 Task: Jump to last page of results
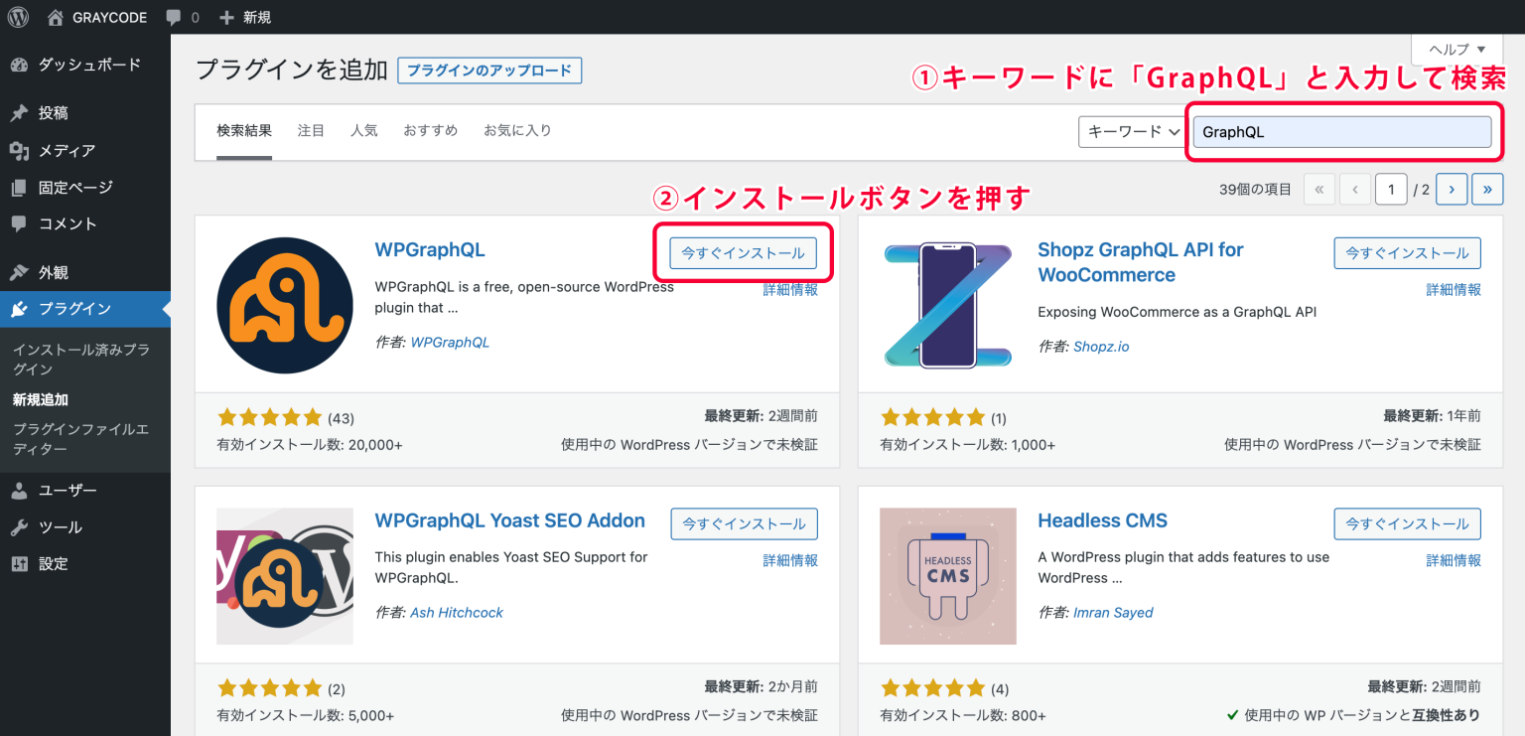click(x=1487, y=189)
